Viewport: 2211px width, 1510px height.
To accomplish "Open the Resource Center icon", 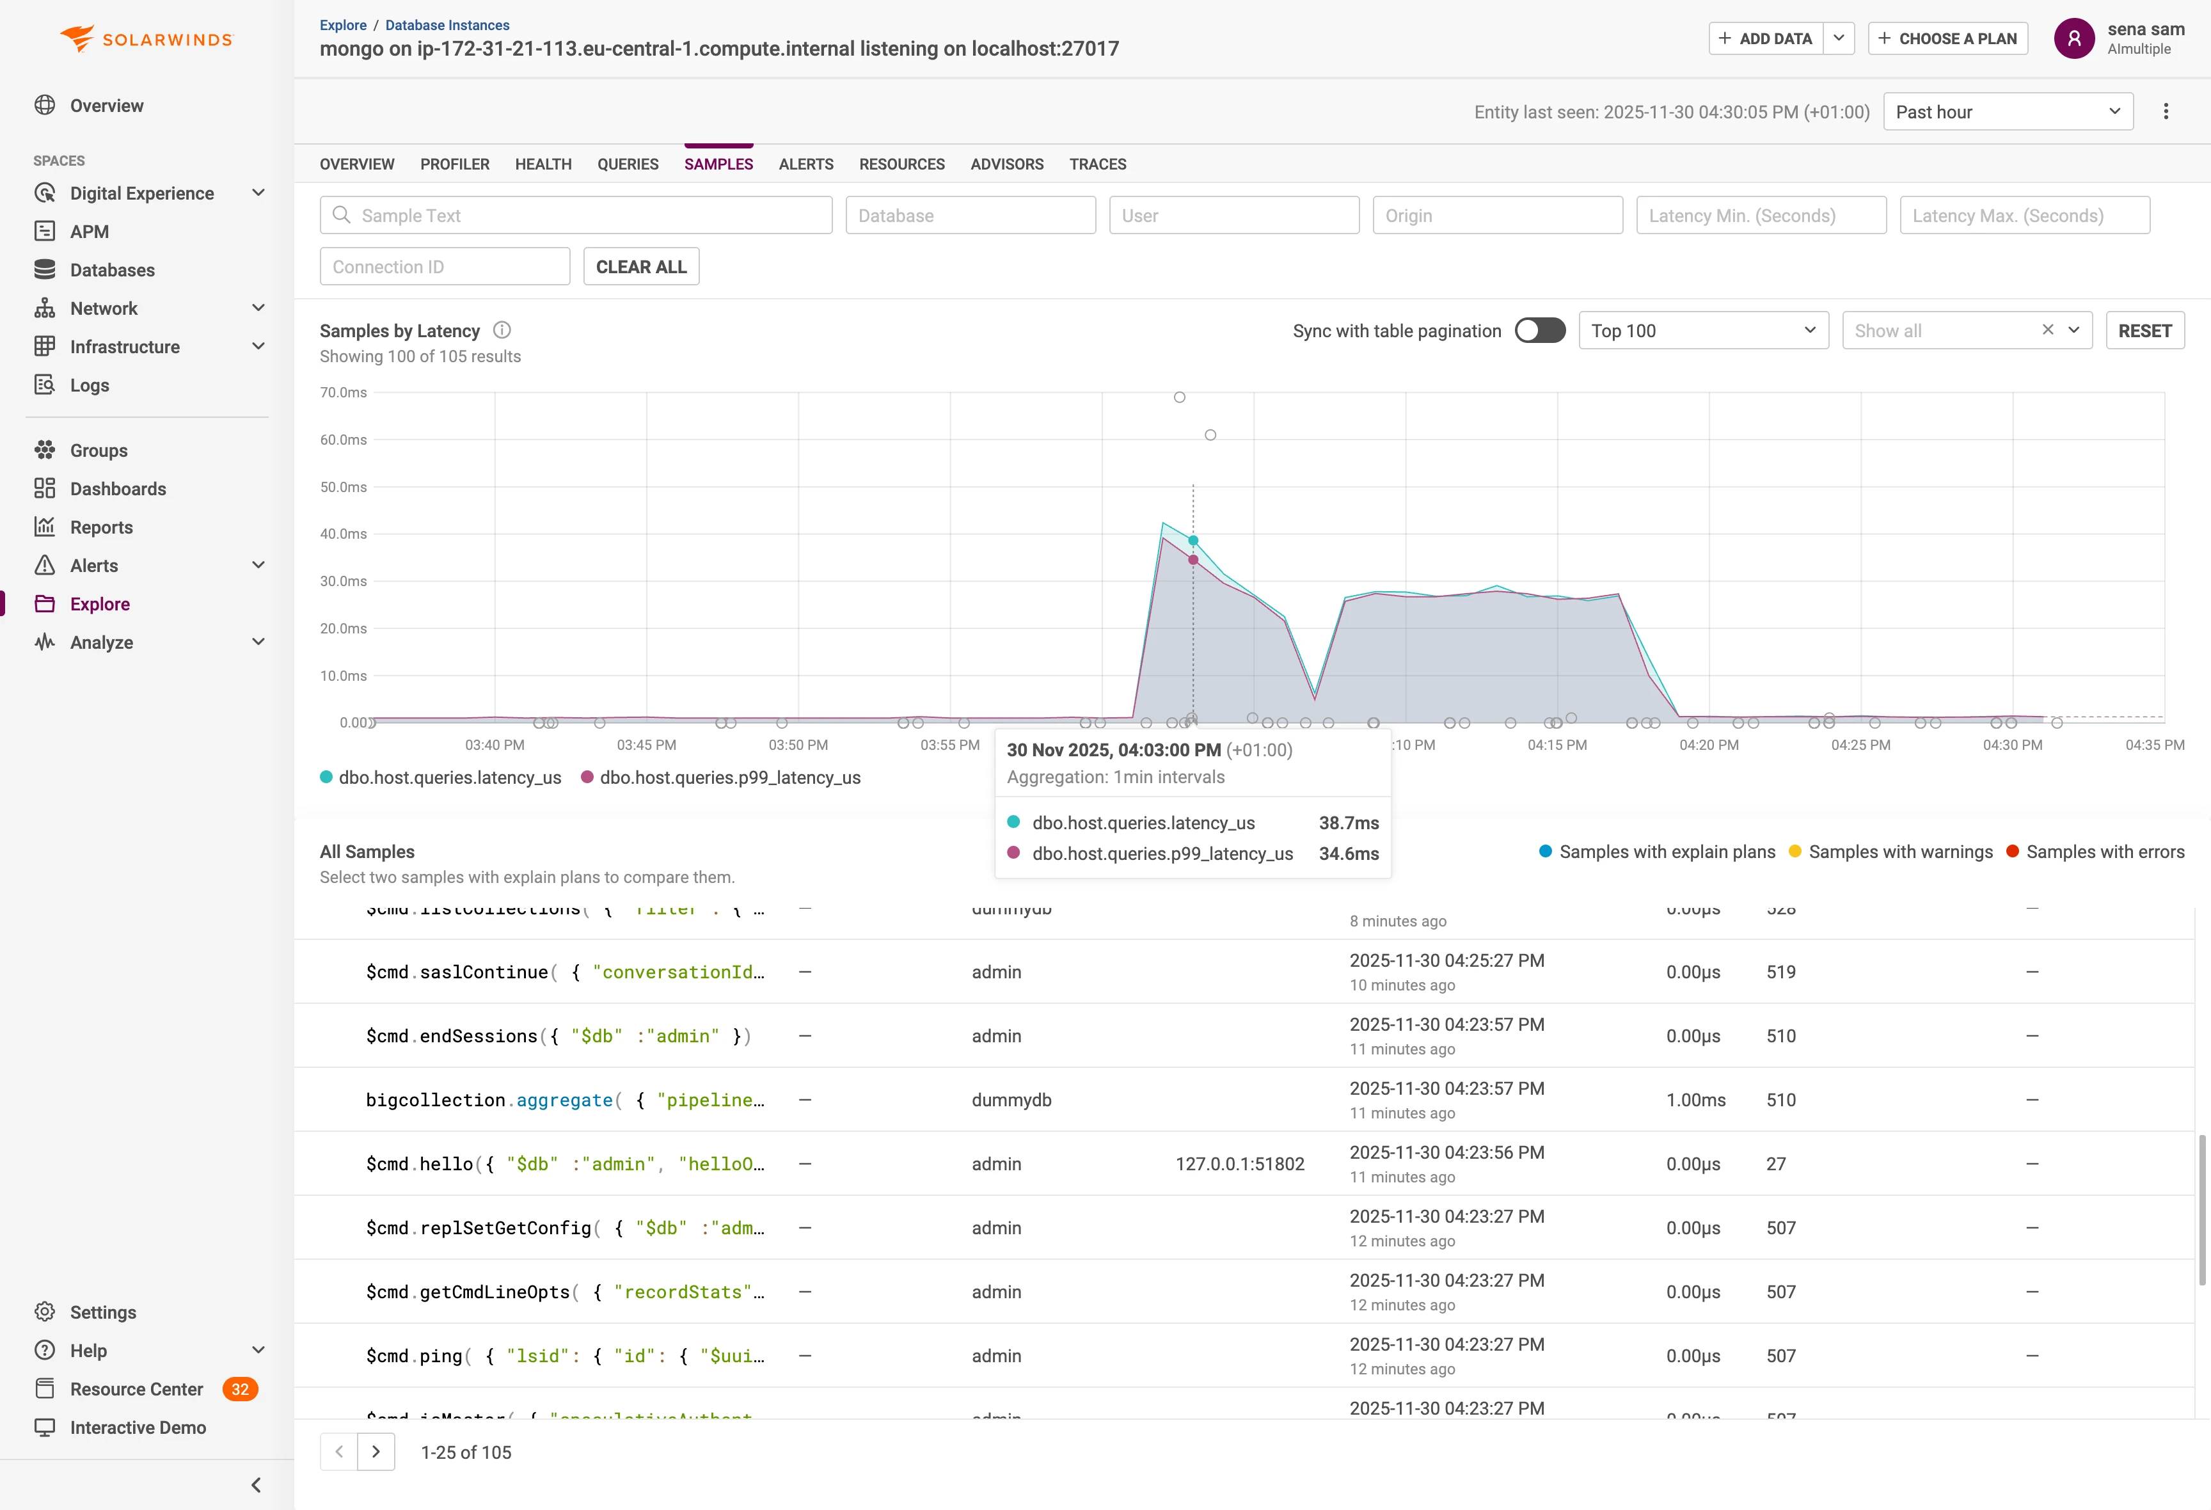I will click(45, 1388).
